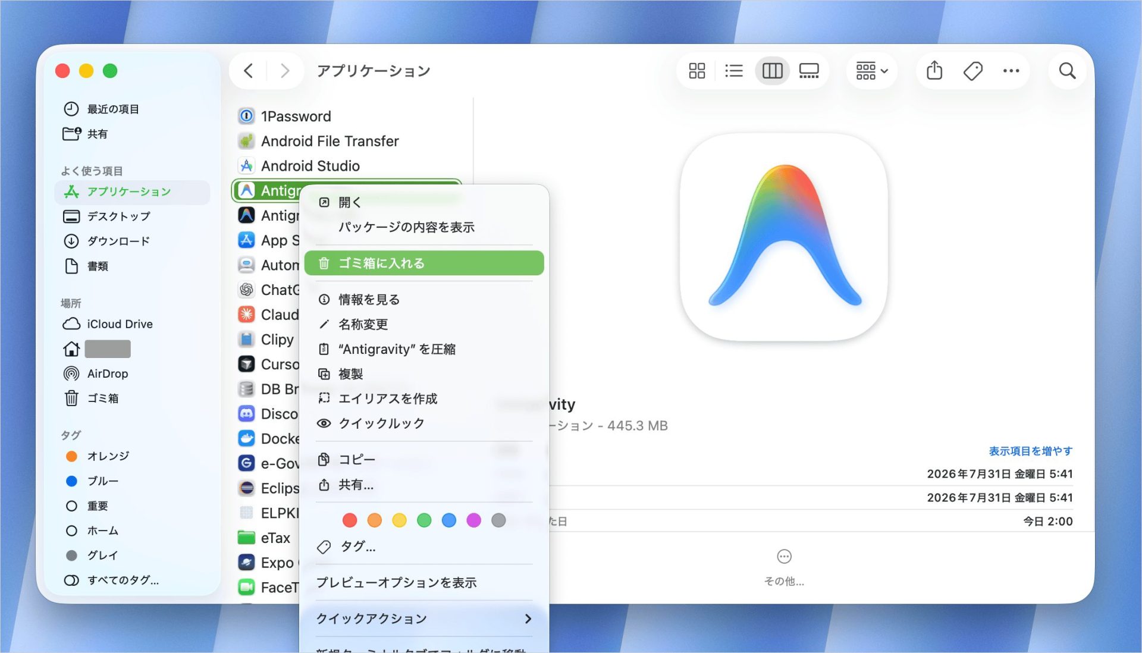
Task: Click the Cursor icon in list
Action: 246,364
